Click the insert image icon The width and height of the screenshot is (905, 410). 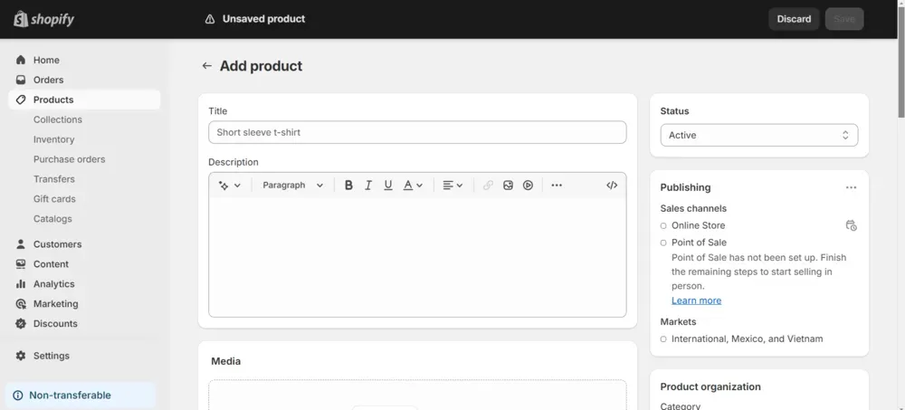pyautogui.click(x=508, y=186)
